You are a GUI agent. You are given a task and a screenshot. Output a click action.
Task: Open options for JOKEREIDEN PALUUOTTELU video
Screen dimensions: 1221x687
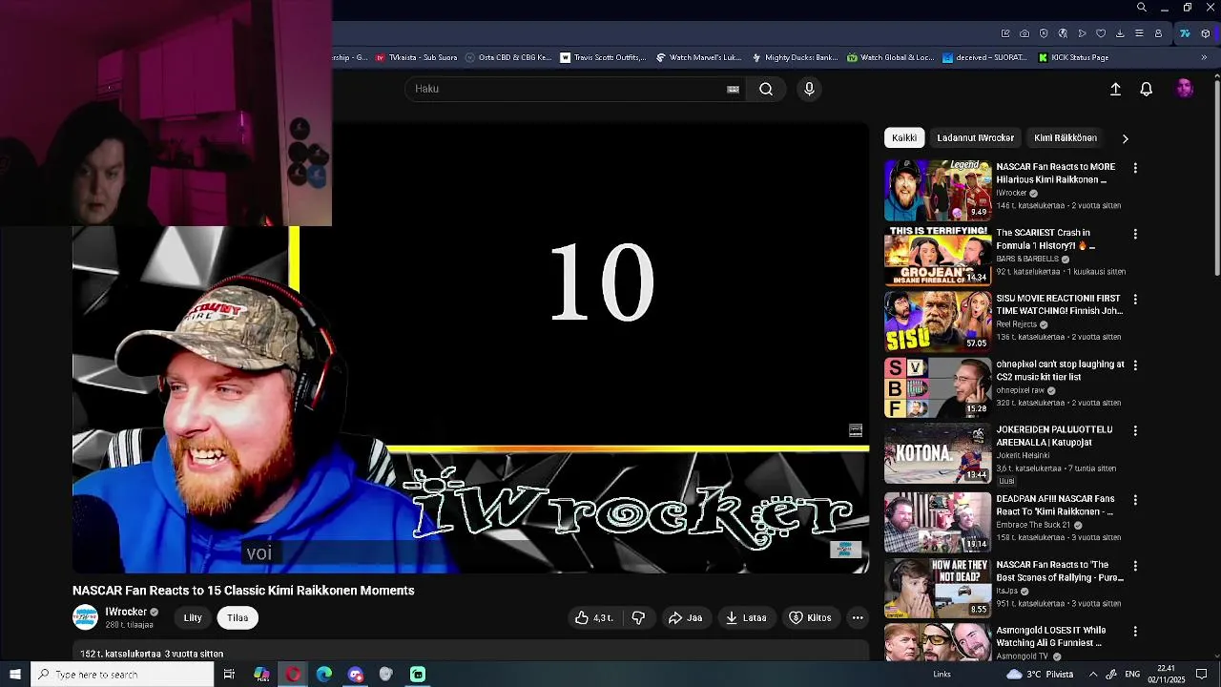point(1135,431)
